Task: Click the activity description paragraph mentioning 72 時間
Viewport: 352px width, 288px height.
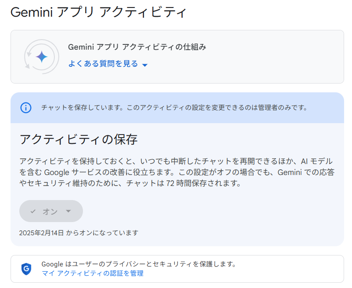Action: [176, 172]
